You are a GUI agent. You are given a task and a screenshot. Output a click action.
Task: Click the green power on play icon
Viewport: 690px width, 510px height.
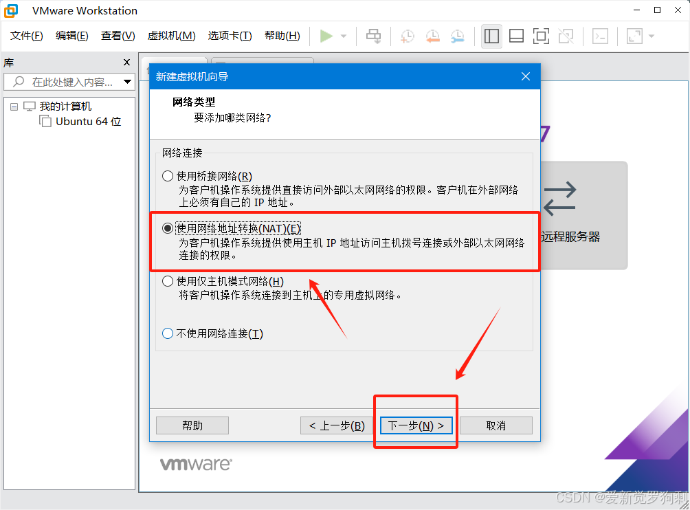[326, 36]
